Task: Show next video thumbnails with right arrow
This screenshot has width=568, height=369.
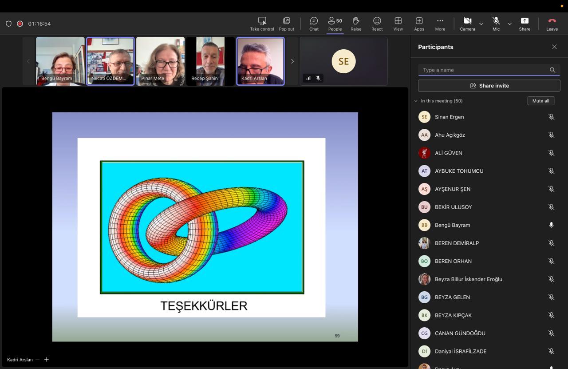Action: 292,61
